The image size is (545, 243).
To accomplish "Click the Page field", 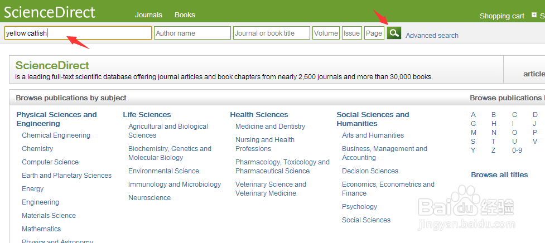I will pyautogui.click(x=374, y=33).
